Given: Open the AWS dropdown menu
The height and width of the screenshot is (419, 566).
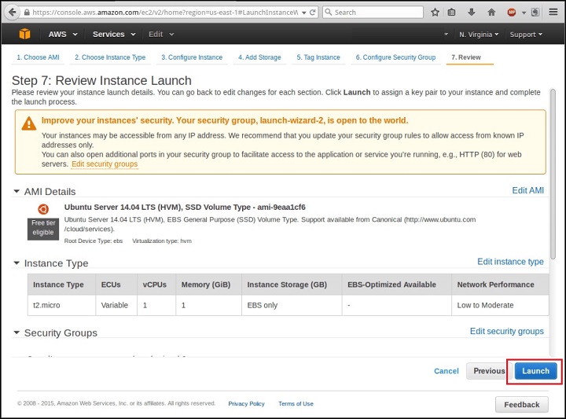Looking at the screenshot, I should (63, 35).
